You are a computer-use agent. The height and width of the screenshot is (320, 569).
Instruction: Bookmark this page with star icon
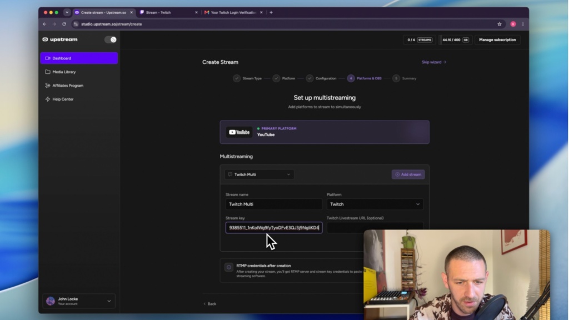tap(500, 24)
